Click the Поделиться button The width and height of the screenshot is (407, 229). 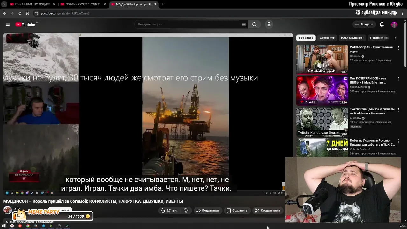(208, 210)
